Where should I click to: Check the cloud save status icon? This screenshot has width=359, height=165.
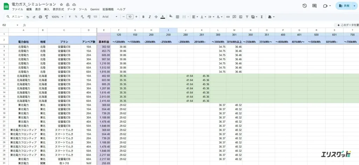coord(74,5)
